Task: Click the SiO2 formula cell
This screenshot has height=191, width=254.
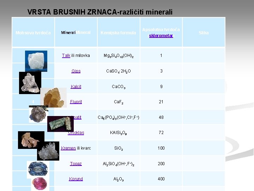Action: pos(119,148)
